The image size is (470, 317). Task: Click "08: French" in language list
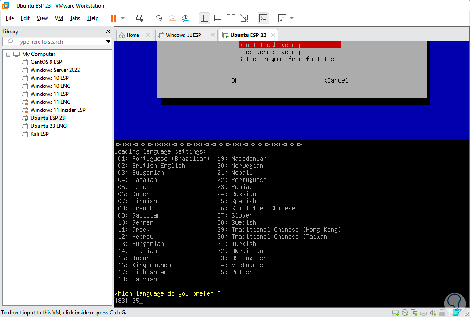pyautogui.click(x=136, y=208)
